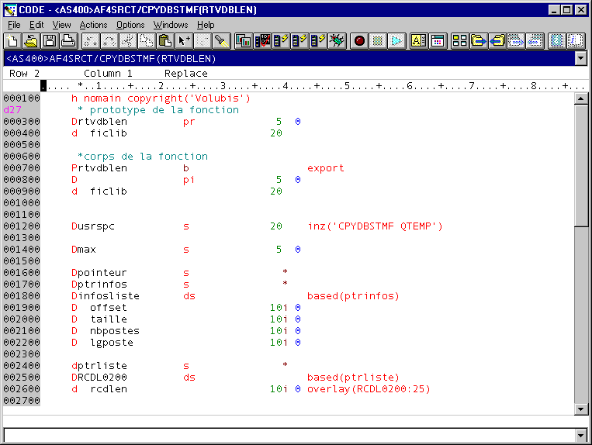Click the flashlight Find icon
Image resolution: width=592 pixels, height=445 pixels.
(x=221, y=41)
